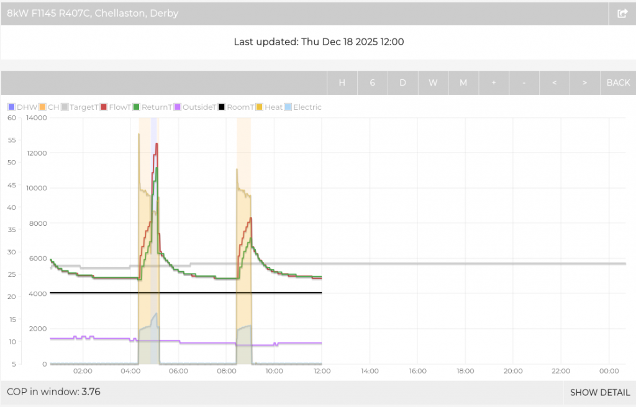Expand SHOW DETAIL section
636x407 pixels.
click(600, 392)
